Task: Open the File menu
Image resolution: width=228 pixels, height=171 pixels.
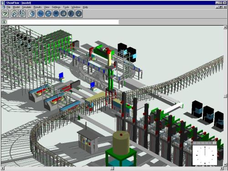Action: (8, 7)
